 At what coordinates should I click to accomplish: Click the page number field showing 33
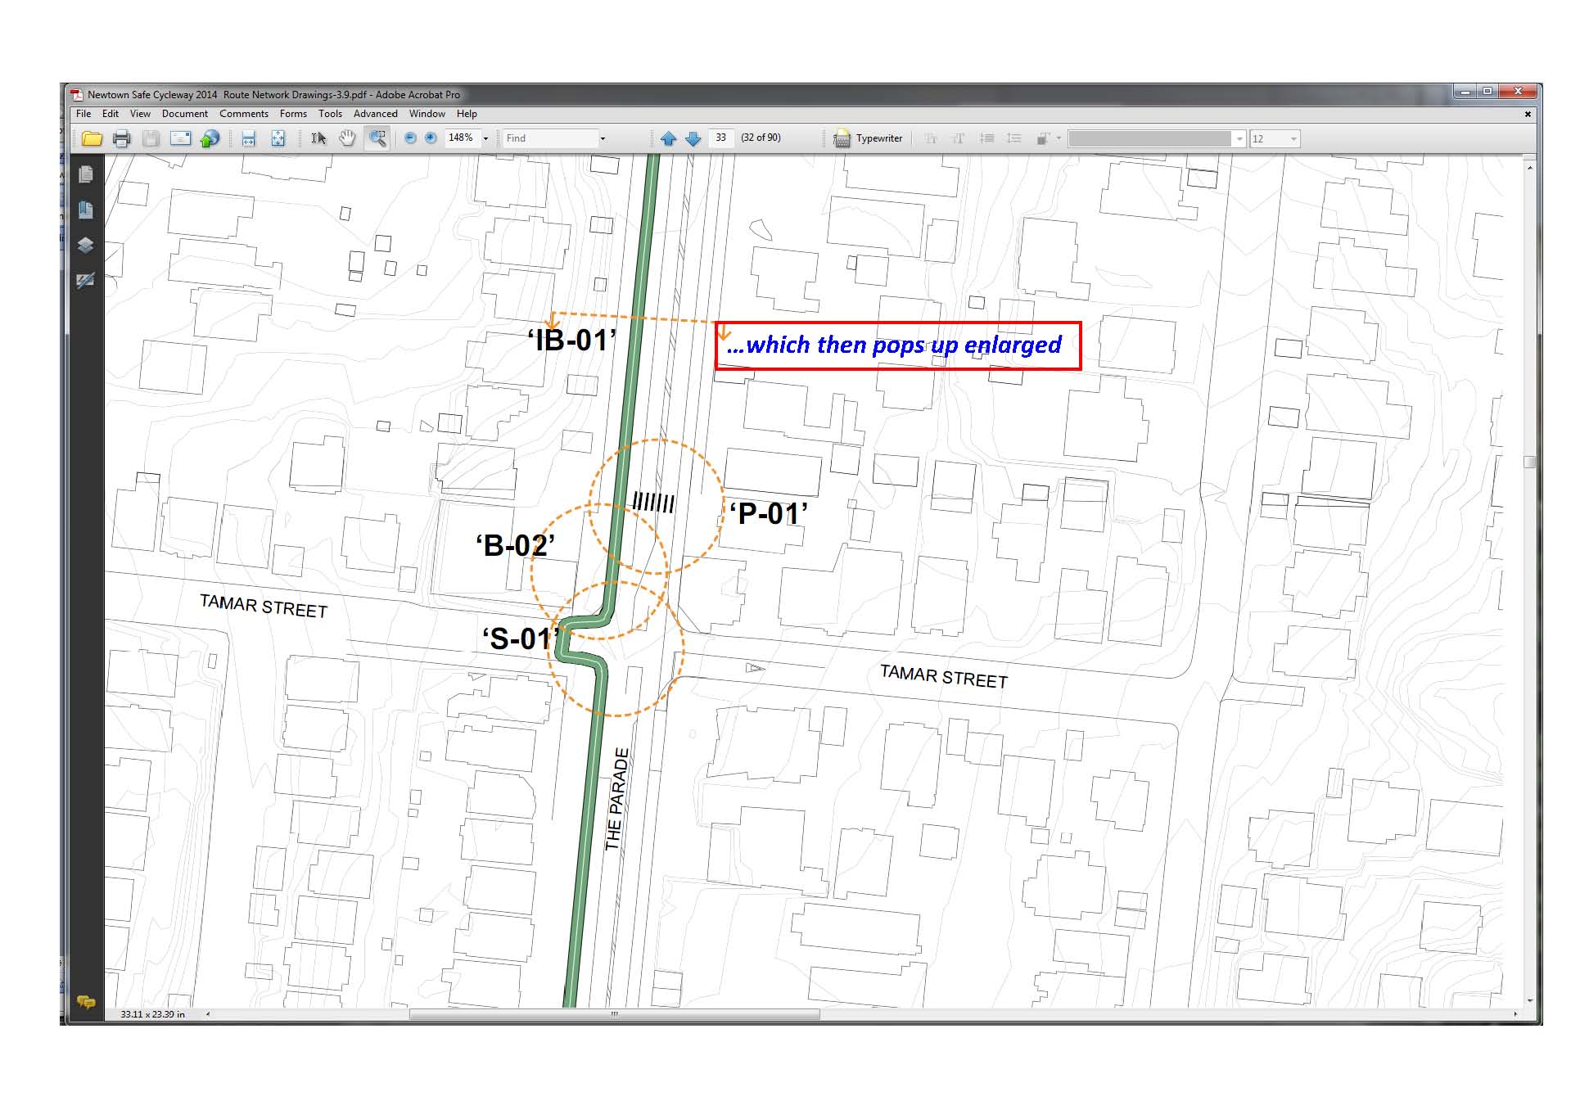720,138
